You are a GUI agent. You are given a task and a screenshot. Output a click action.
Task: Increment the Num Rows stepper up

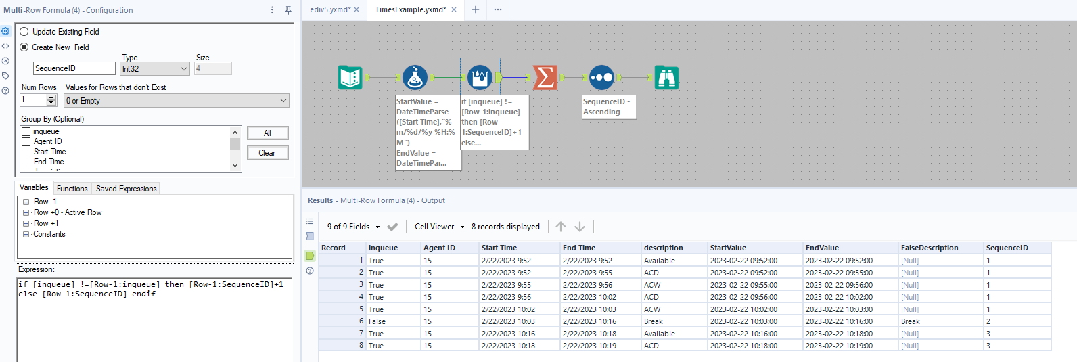click(51, 97)
